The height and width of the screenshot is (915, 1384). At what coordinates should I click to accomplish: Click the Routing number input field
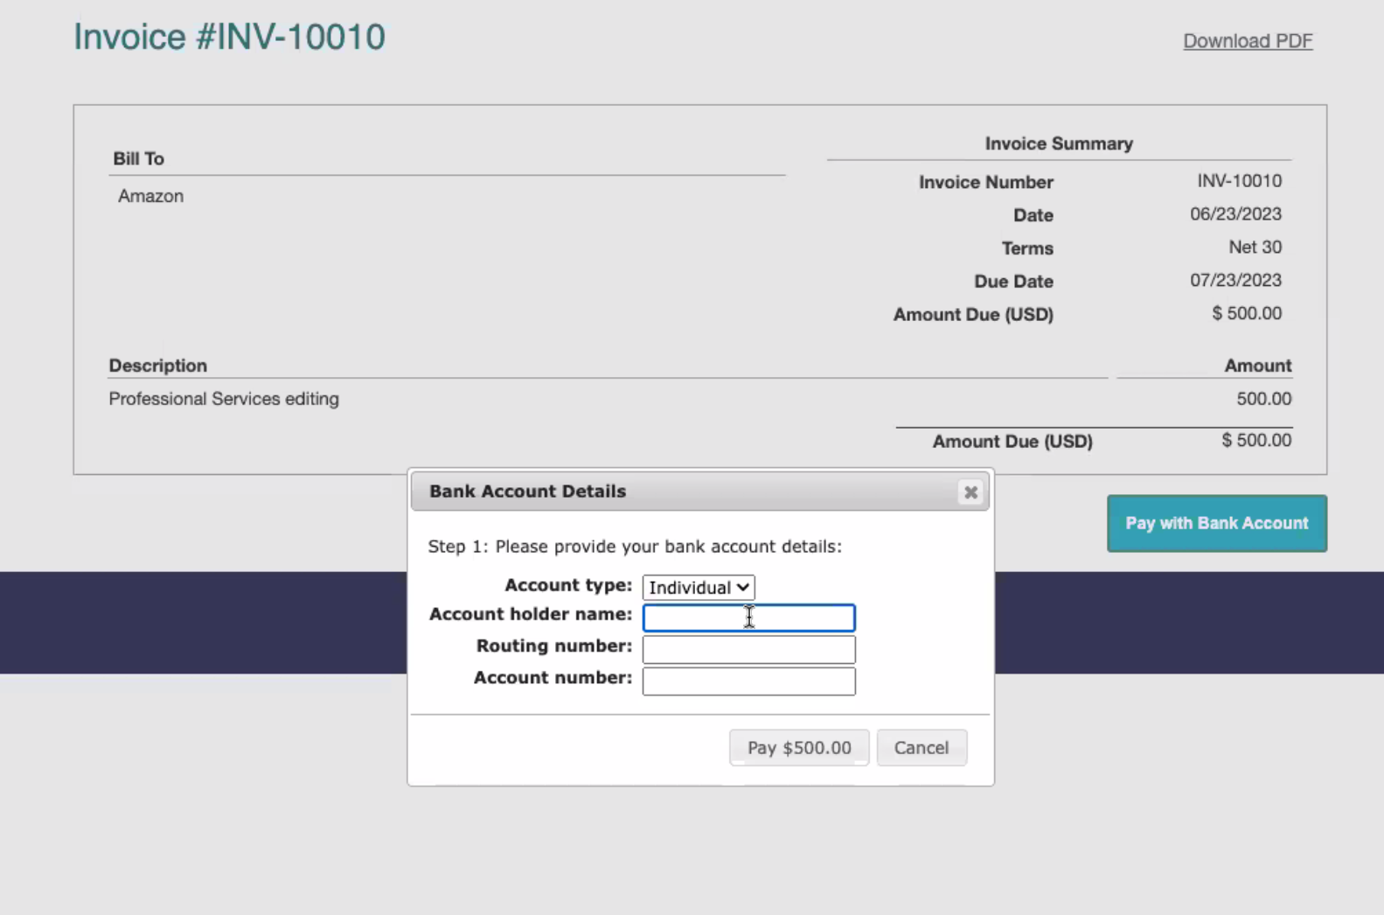click(748, 649)
